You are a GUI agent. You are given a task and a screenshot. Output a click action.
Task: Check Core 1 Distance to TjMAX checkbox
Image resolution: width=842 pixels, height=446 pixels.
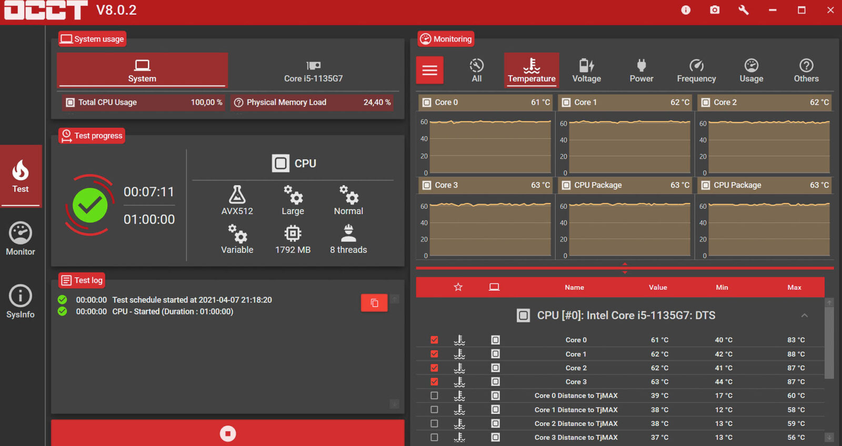[434, 409]
